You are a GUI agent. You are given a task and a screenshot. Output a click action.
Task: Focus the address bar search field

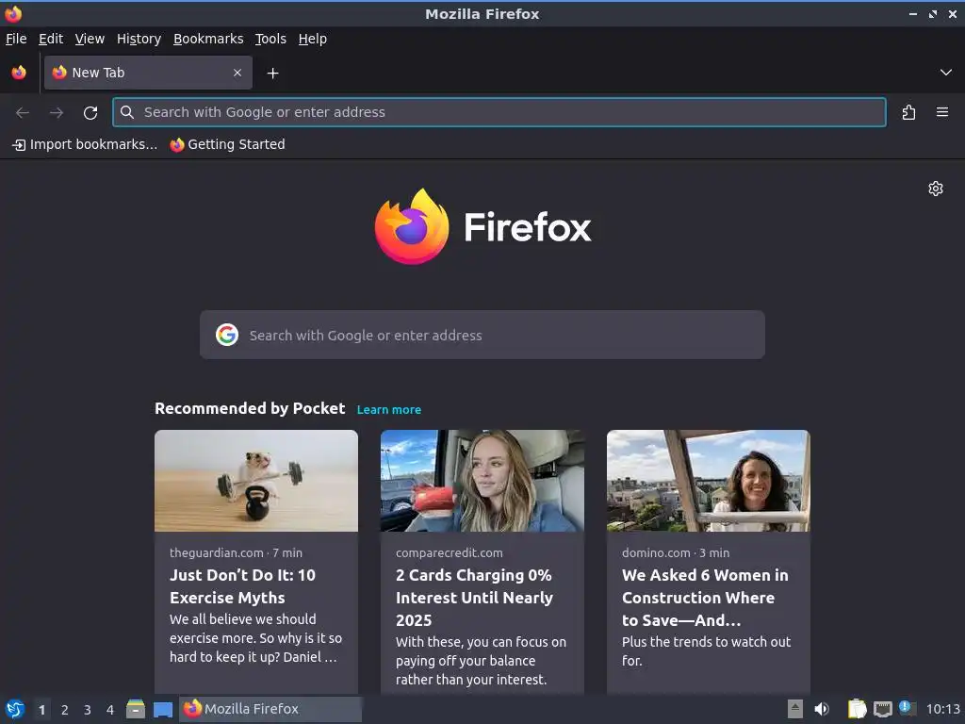499,112
